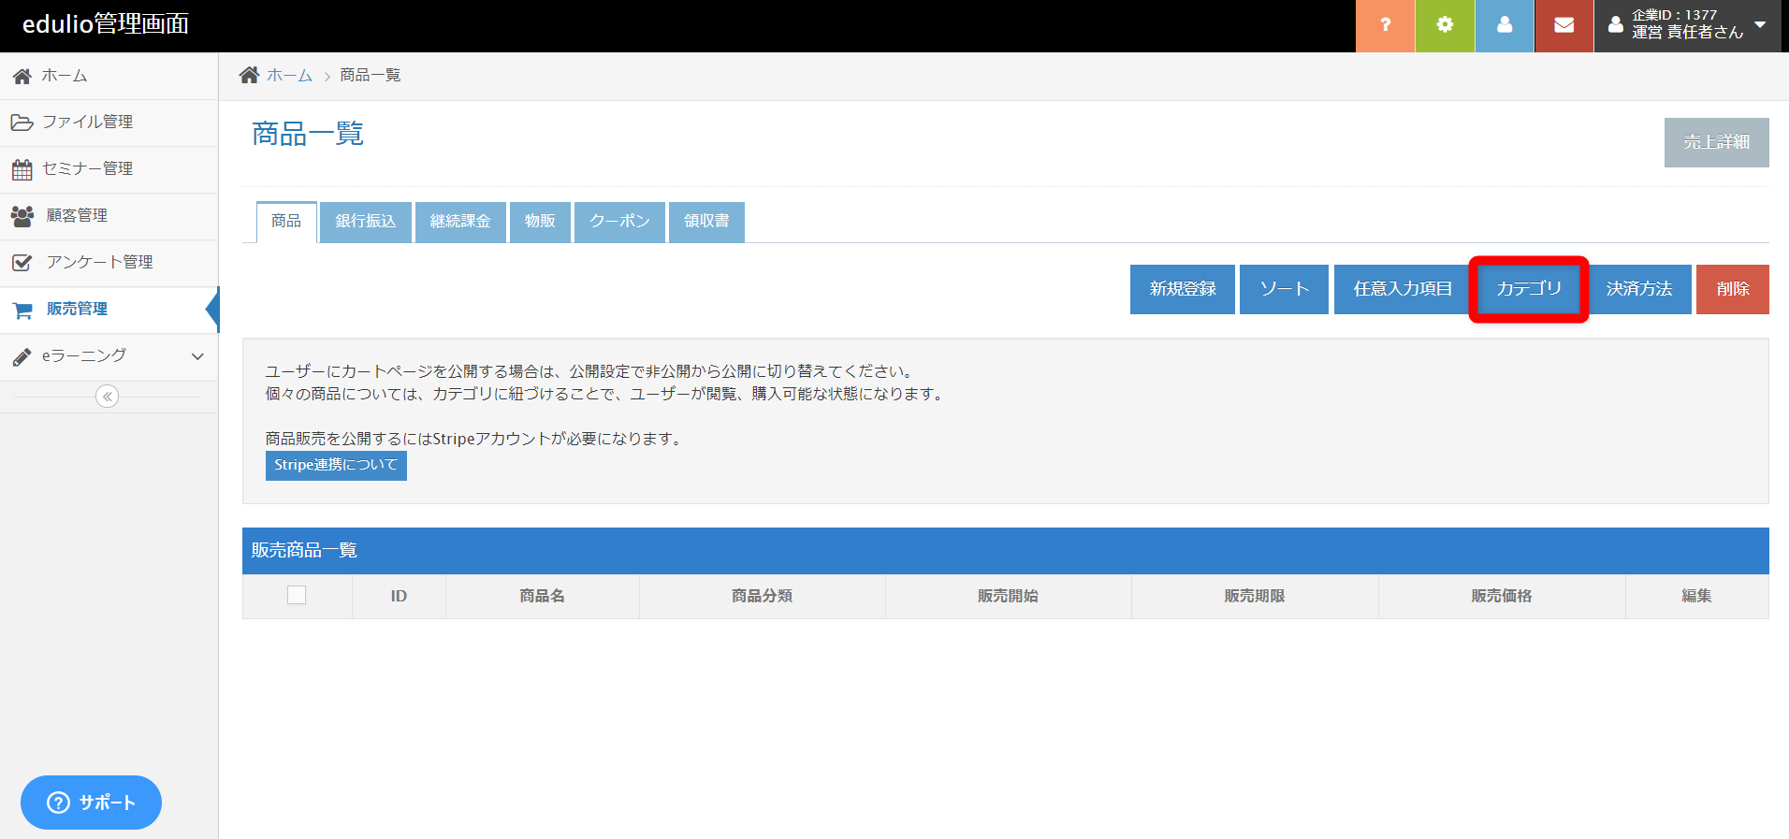1789x839 pixels.
Task: Click the red 削除 button
Action: point(1733,289)
